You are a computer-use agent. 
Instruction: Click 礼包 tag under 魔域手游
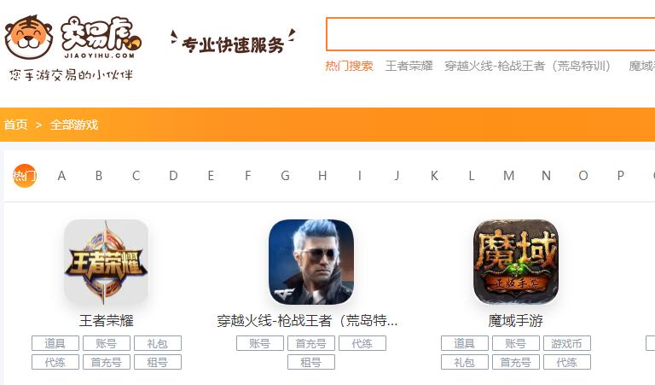click(x=465, y=362)
